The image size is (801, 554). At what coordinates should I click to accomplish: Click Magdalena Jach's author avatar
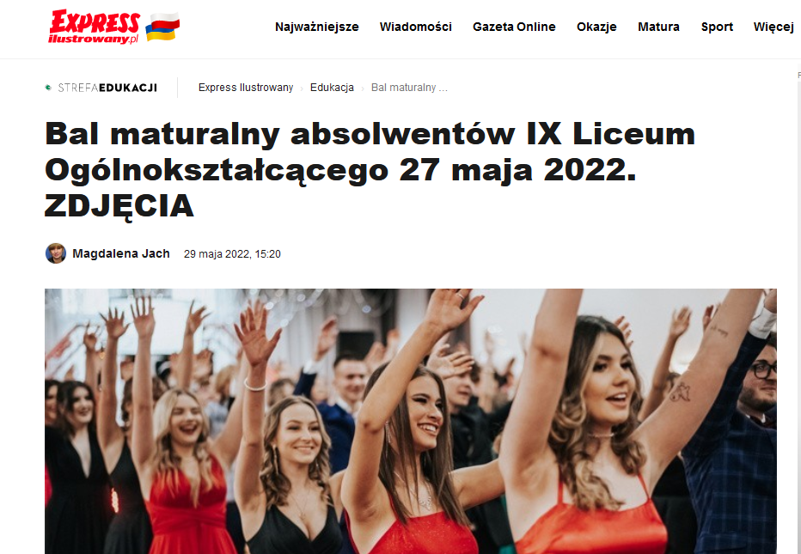(x=56, y=253)
